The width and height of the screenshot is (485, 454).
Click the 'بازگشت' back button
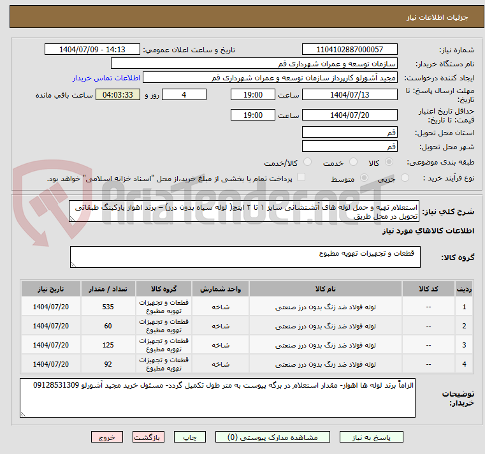(148, 437)
